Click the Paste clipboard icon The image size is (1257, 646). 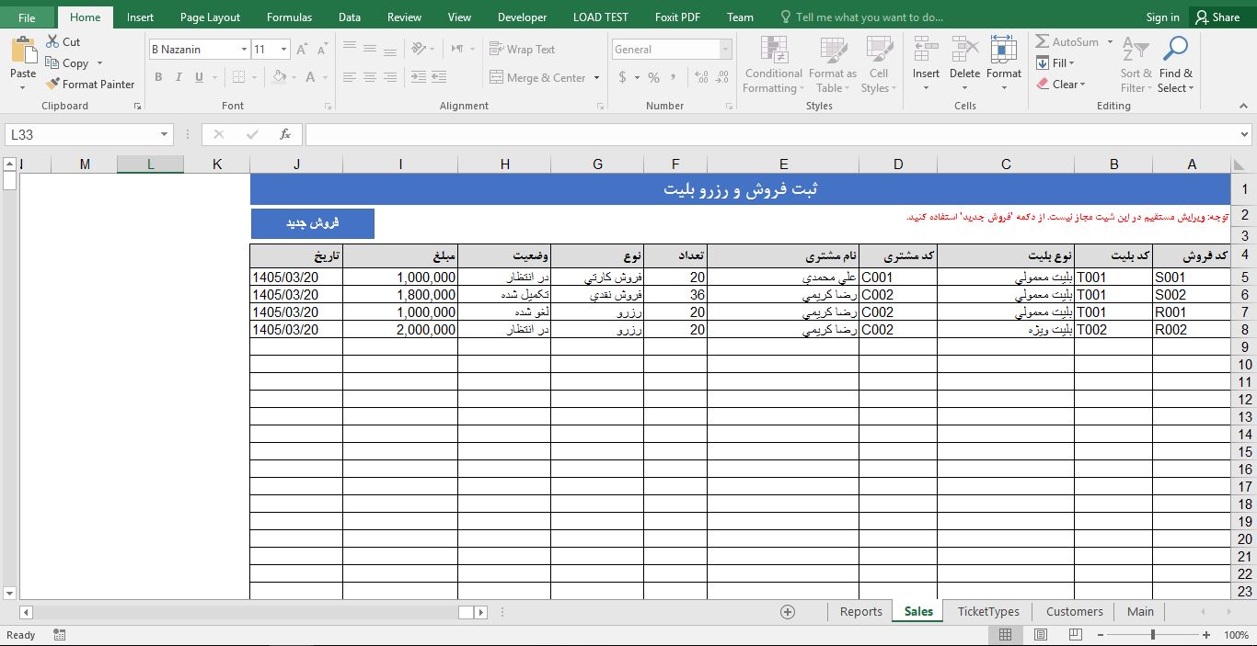pyautogui.click(x=23, y=51)
